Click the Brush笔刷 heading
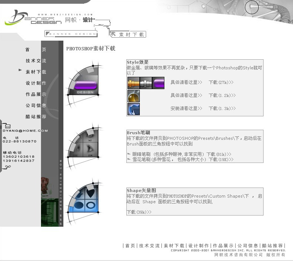The width and height of the screenshot is (293, 261). tap(138, 133)
